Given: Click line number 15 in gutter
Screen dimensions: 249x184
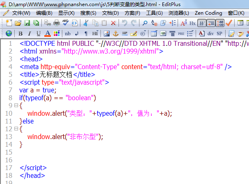Looking at the screenshot, I should point(9,152).
